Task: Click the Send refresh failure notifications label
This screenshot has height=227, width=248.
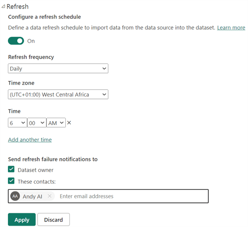Action: tap(53, 159)
